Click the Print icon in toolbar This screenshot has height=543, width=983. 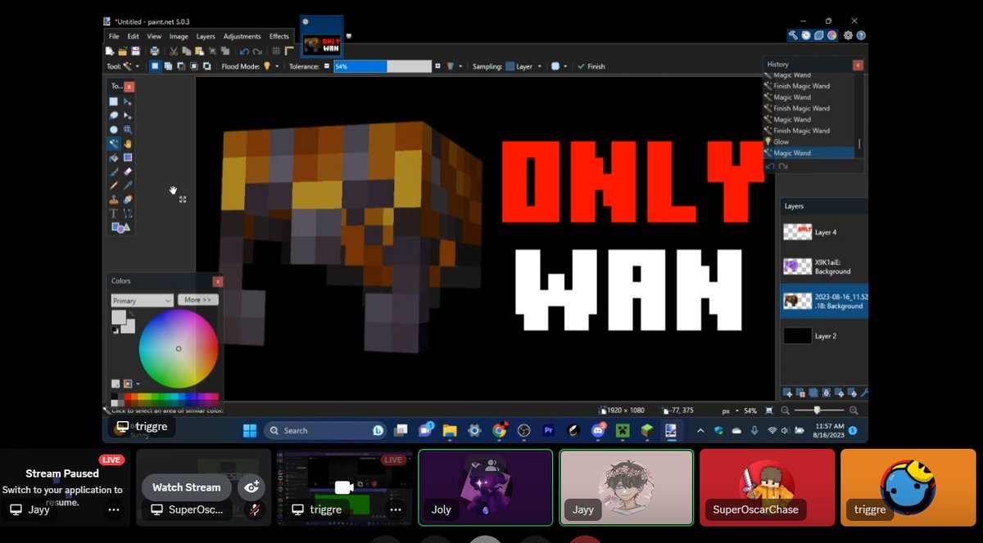coord(155,51)
